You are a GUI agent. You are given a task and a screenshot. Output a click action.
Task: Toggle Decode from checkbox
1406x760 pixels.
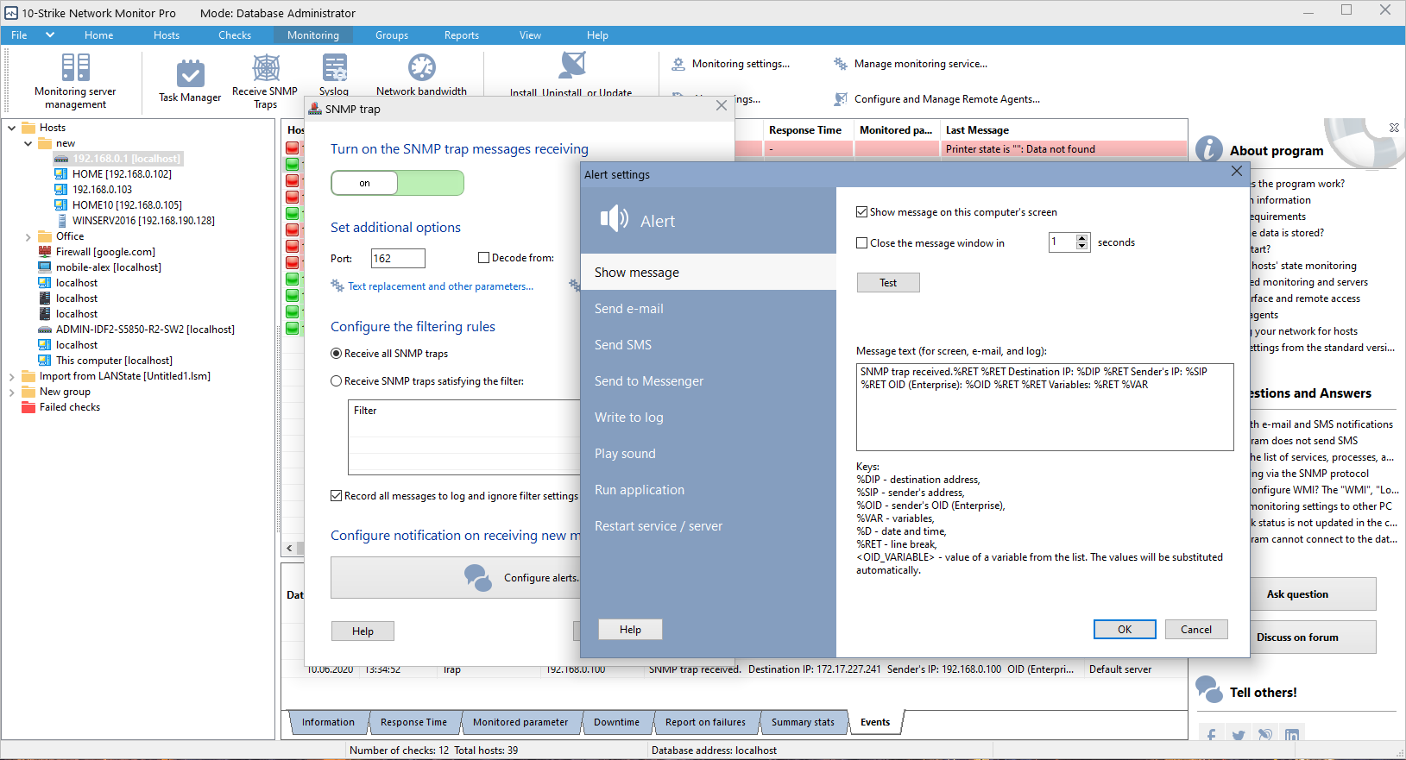484,258
